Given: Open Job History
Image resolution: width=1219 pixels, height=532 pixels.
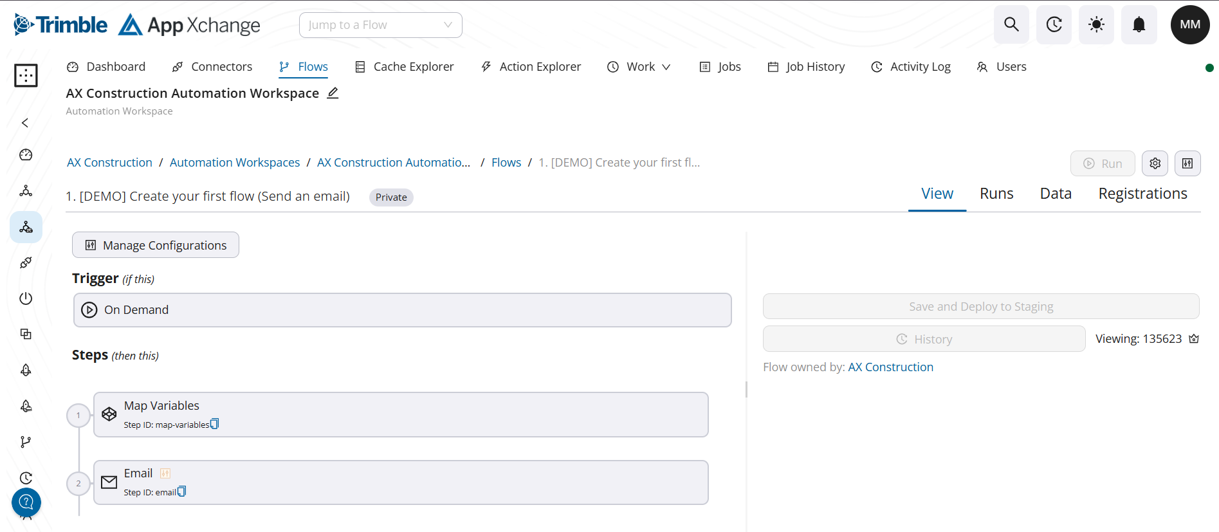Looking at the screenshot, I should coord(806,67).
